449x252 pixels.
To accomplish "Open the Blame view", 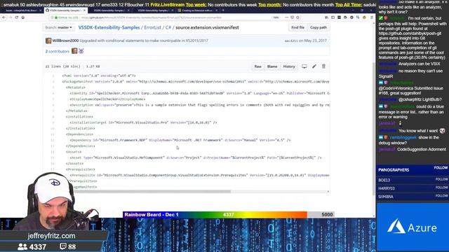I will 272,66.
